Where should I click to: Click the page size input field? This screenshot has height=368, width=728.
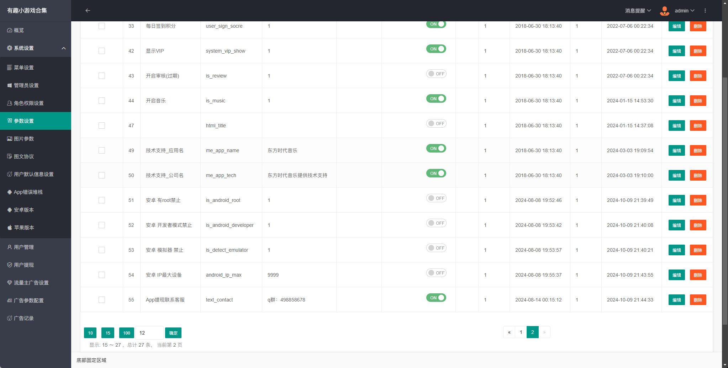[149, 333]
